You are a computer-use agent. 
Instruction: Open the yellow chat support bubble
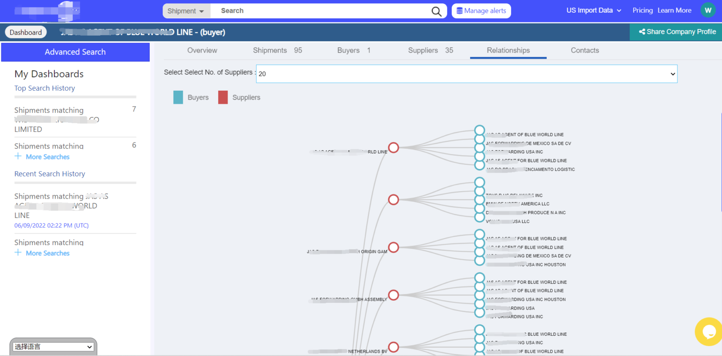point(708,332)
